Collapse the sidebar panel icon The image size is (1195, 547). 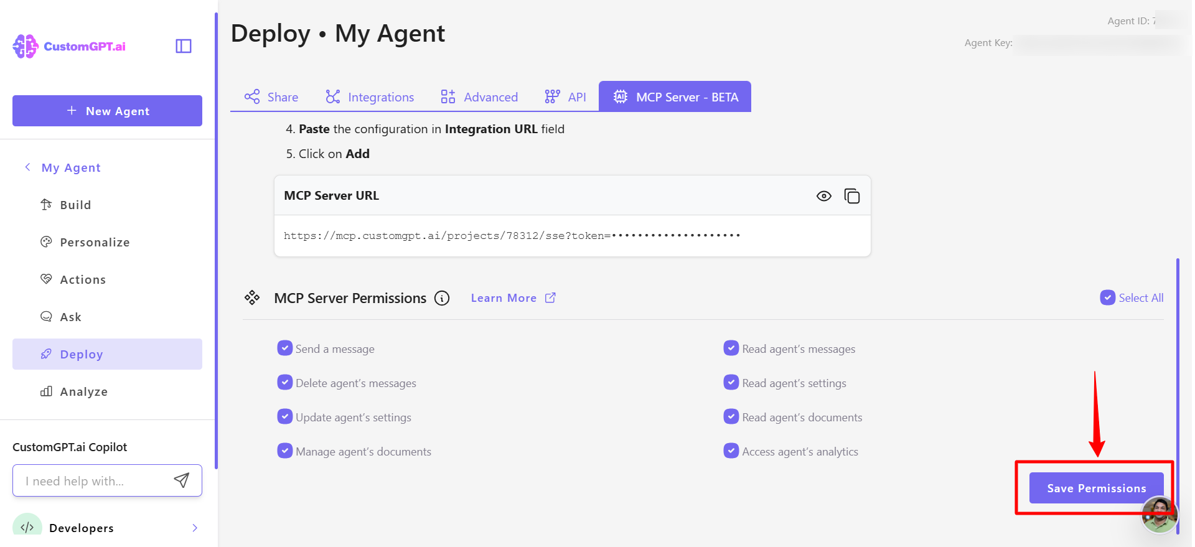pos(184,46)
